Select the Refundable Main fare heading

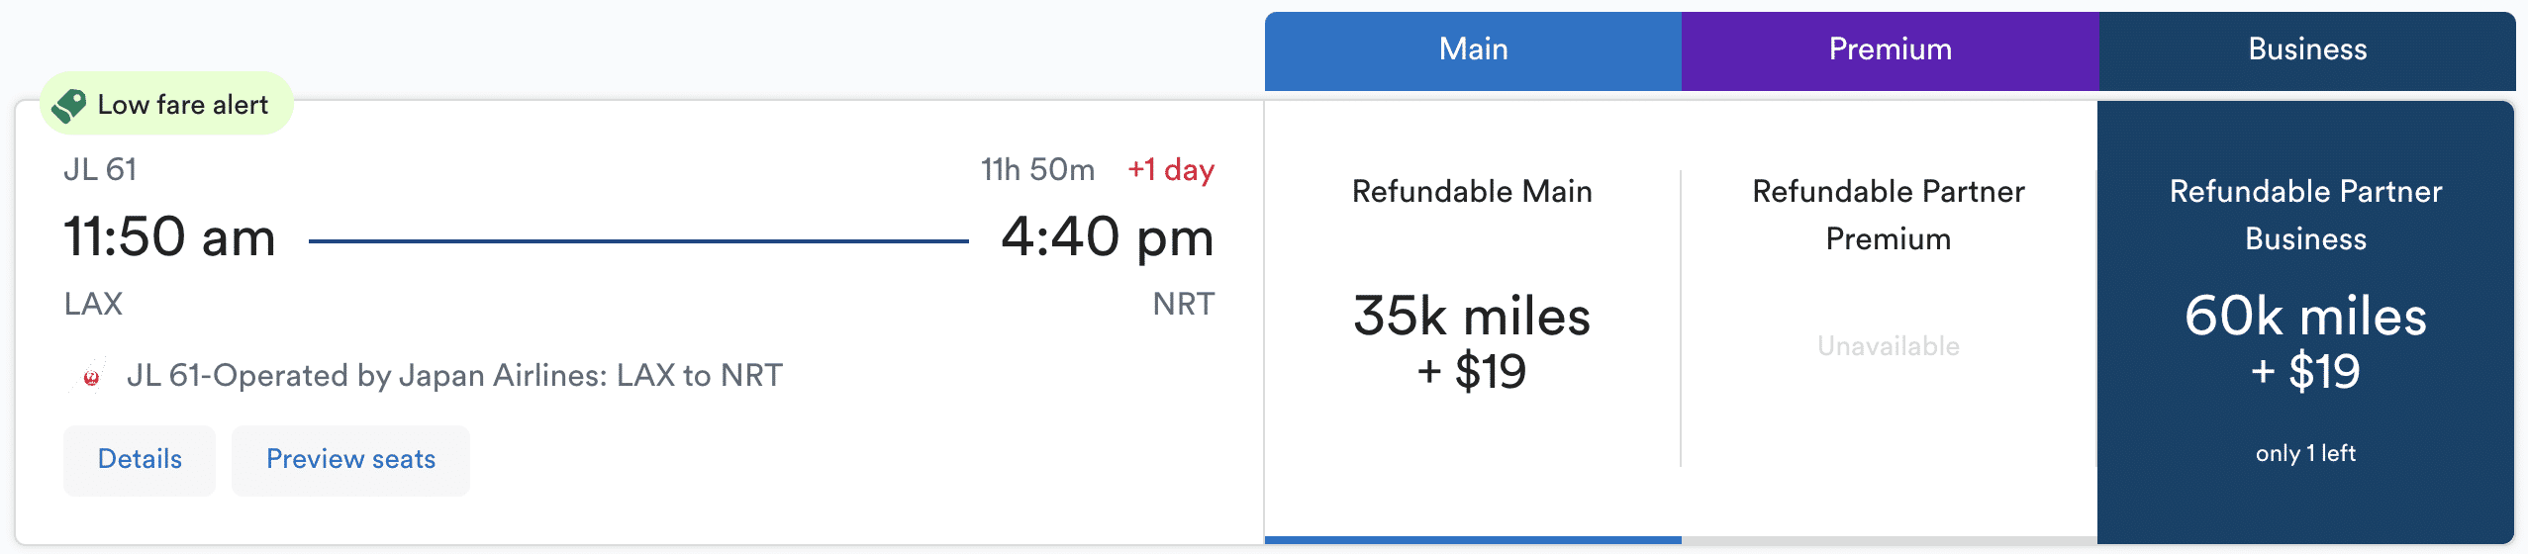(x=1472, y=192)
